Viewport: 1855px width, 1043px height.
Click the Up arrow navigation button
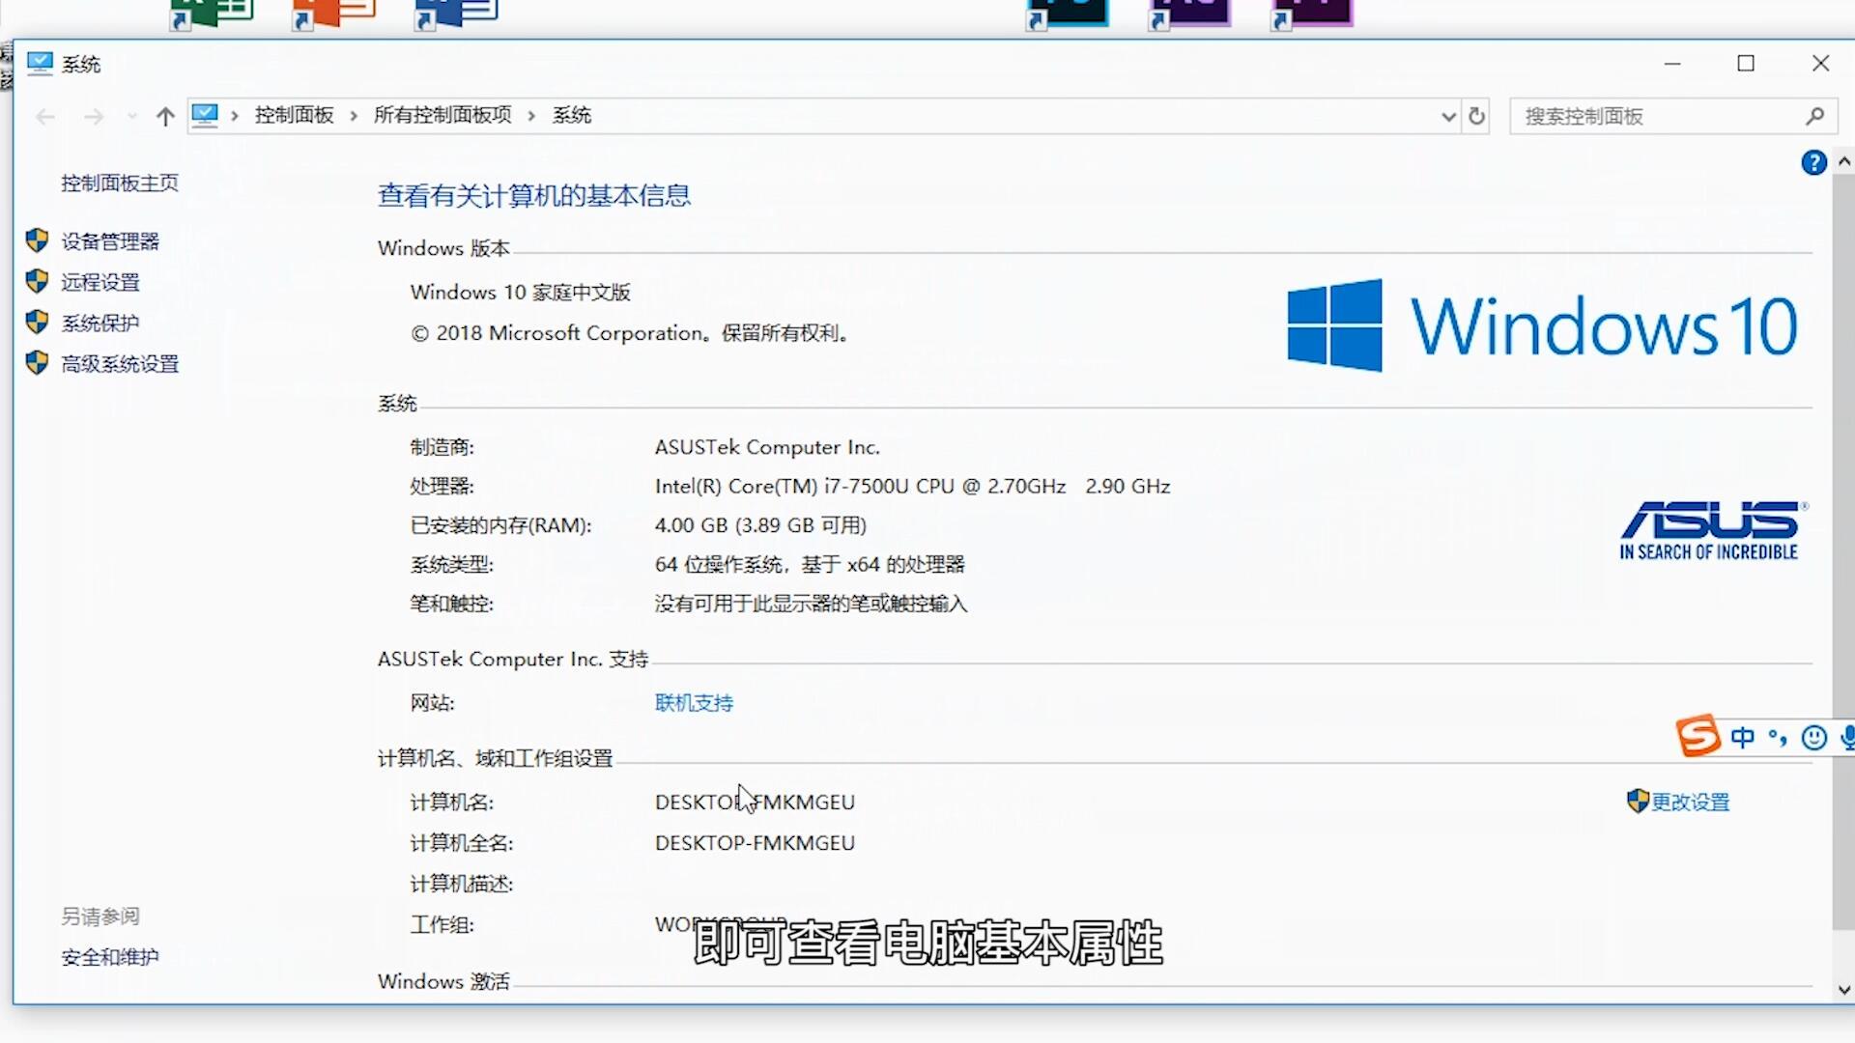(x=165, y=117)
